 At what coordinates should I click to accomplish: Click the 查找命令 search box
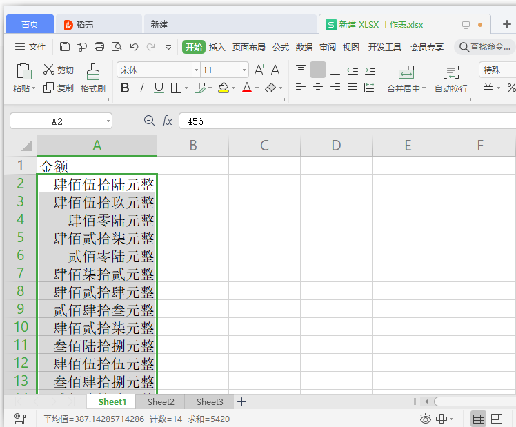point(486,47)
